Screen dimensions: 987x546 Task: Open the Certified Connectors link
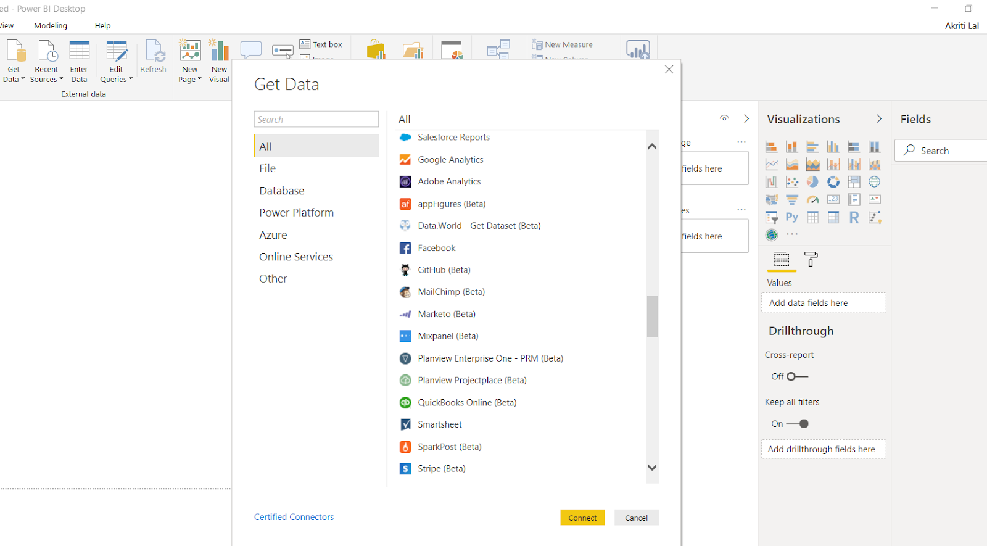(294, 517)
